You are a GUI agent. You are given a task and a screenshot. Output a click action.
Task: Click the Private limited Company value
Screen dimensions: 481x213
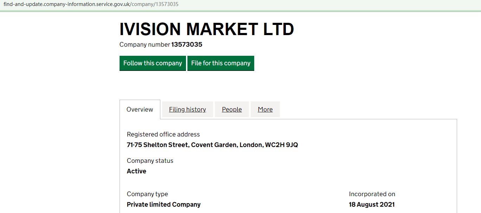click(163, 205)
